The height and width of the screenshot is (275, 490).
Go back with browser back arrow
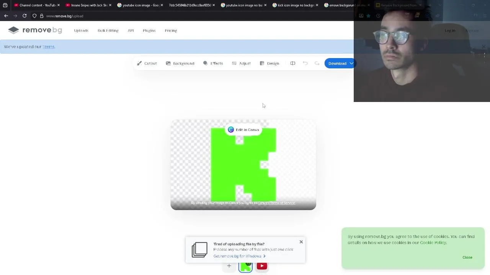click(6, 16)
